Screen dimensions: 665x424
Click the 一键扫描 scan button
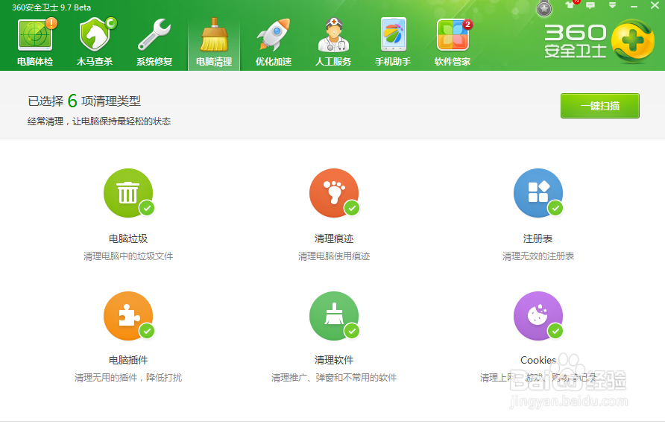tap(599, 106)
